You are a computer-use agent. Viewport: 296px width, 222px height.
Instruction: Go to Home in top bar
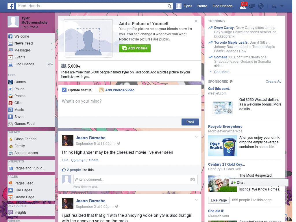(x=202, y=6)
